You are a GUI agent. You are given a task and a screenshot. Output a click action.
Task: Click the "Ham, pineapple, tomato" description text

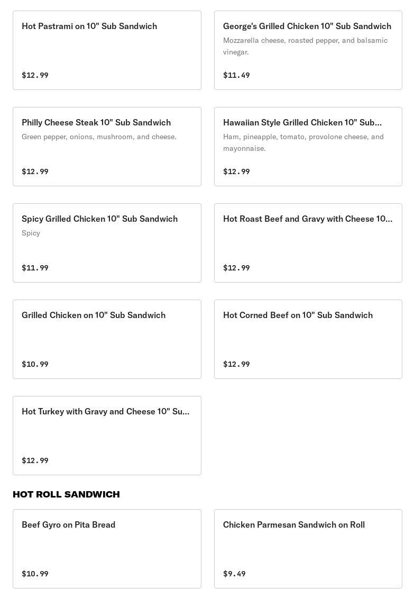point(303,142)
